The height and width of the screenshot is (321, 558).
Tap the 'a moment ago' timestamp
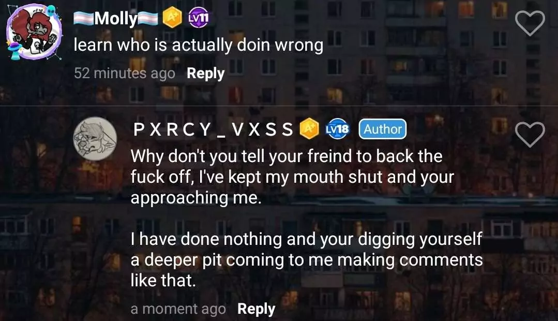point(178,309)
